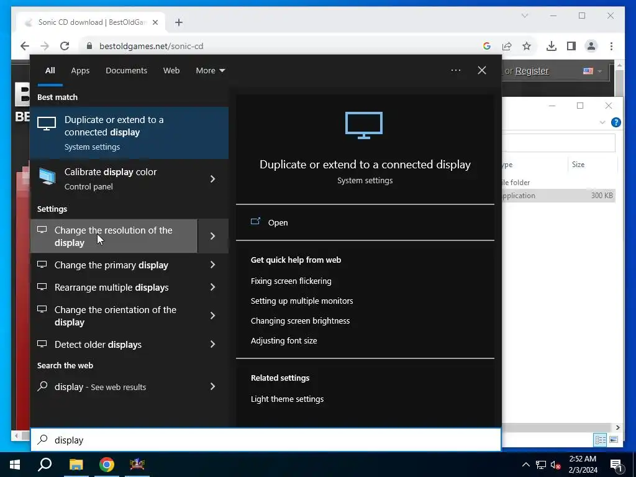The image size is (636, 477).
Task: Click the display search input box
Action: pyautogui.click(x=266, y=440)
